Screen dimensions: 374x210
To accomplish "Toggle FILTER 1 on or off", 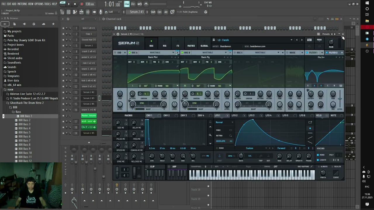I will (307, 52).
